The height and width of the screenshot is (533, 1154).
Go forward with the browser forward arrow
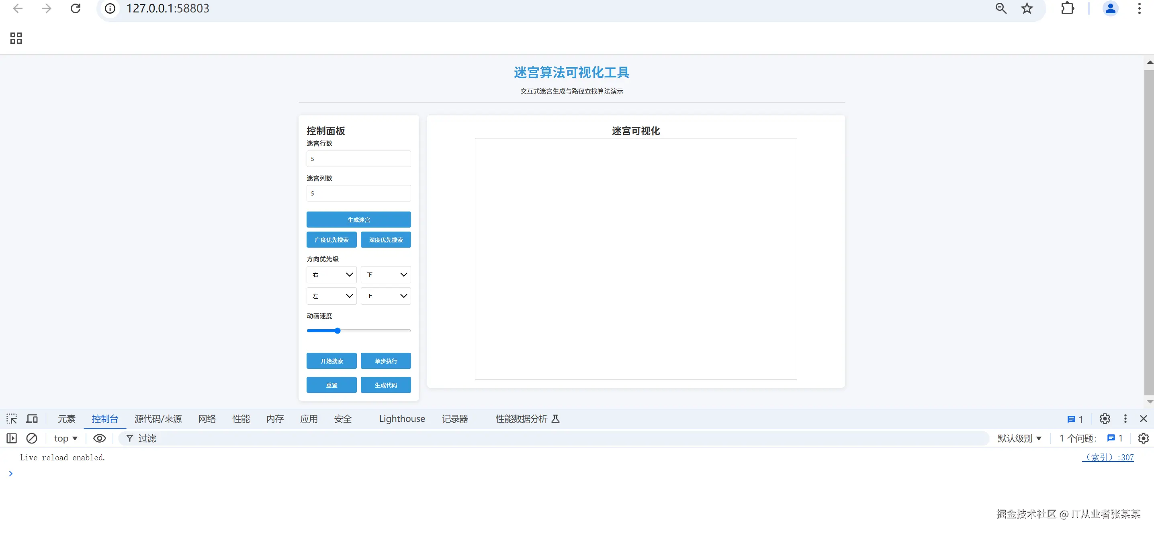47,8
